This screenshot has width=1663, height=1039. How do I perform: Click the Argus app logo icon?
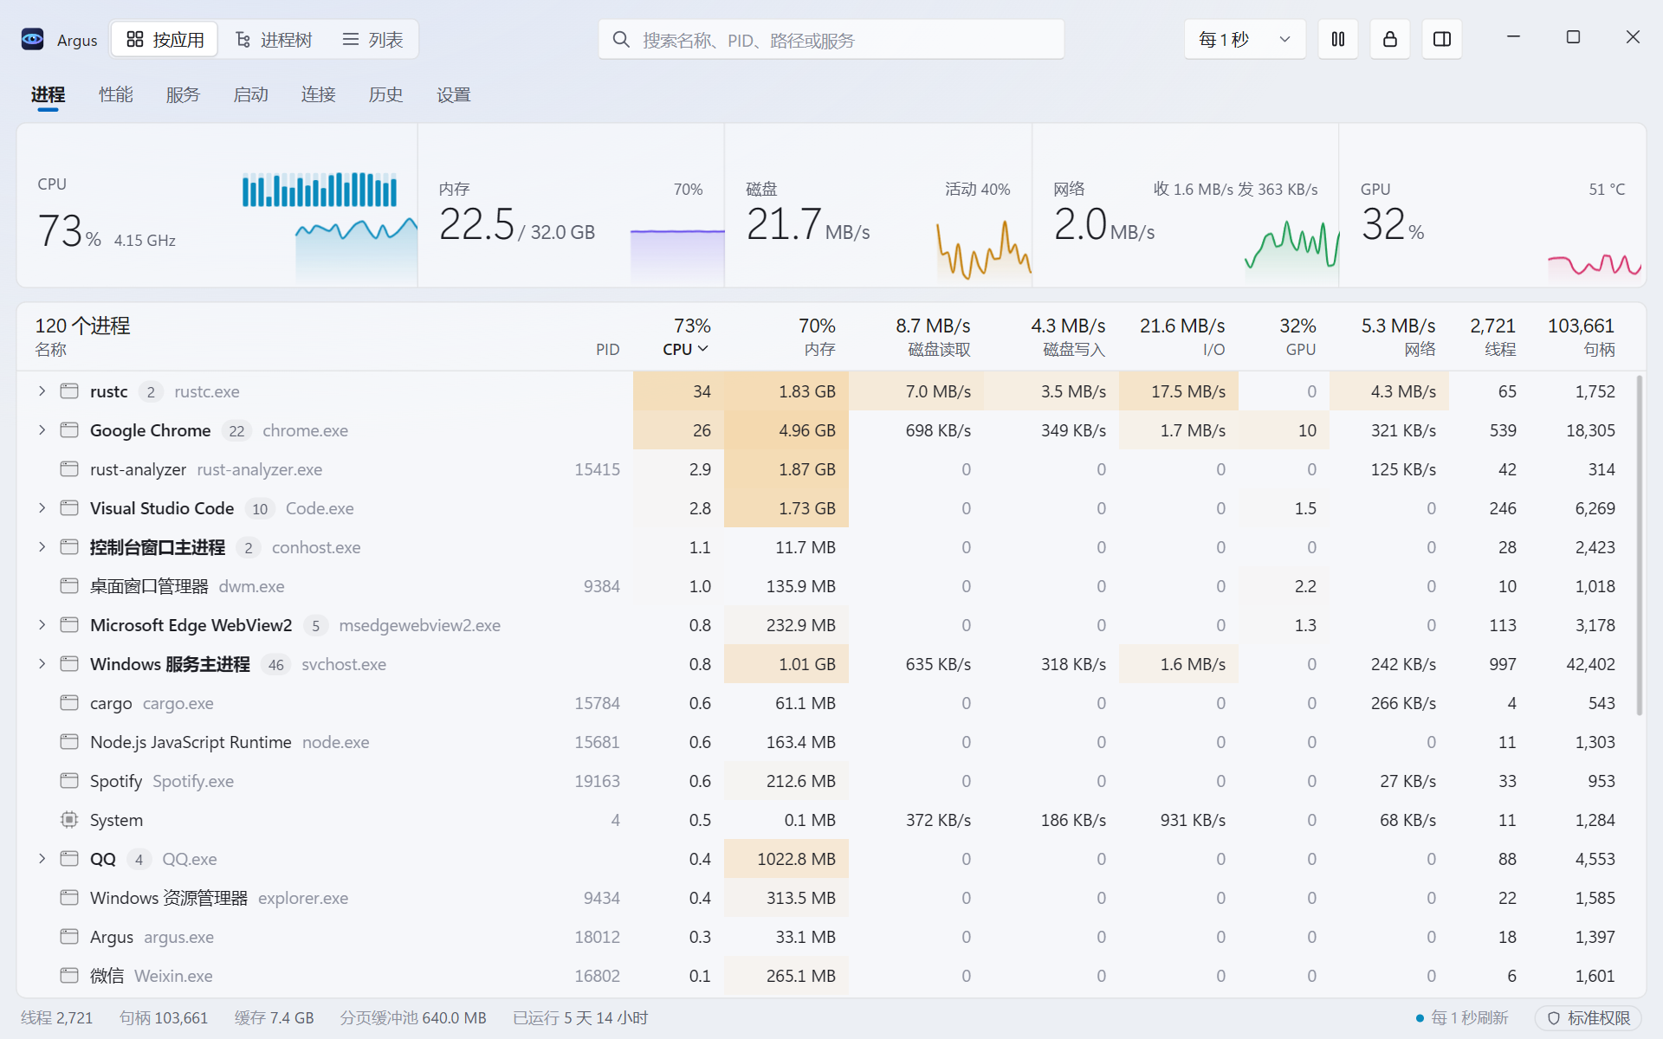(x=33, y=39)
